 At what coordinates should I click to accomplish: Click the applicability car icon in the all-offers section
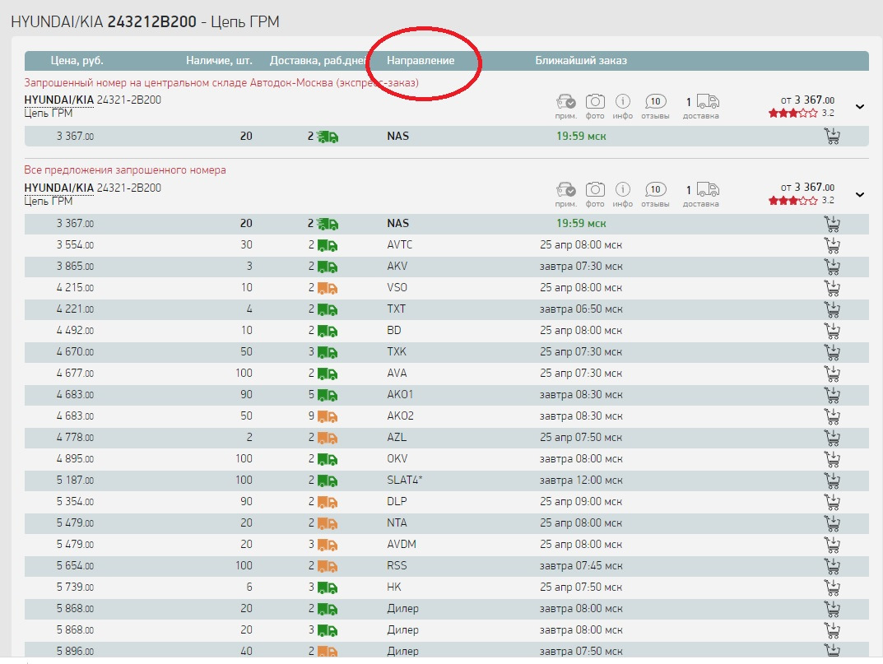[x=565, y=189]
